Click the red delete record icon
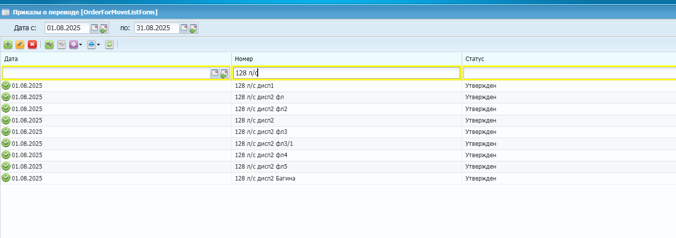This screenshot has height=238, width=676. coord(32,45)
